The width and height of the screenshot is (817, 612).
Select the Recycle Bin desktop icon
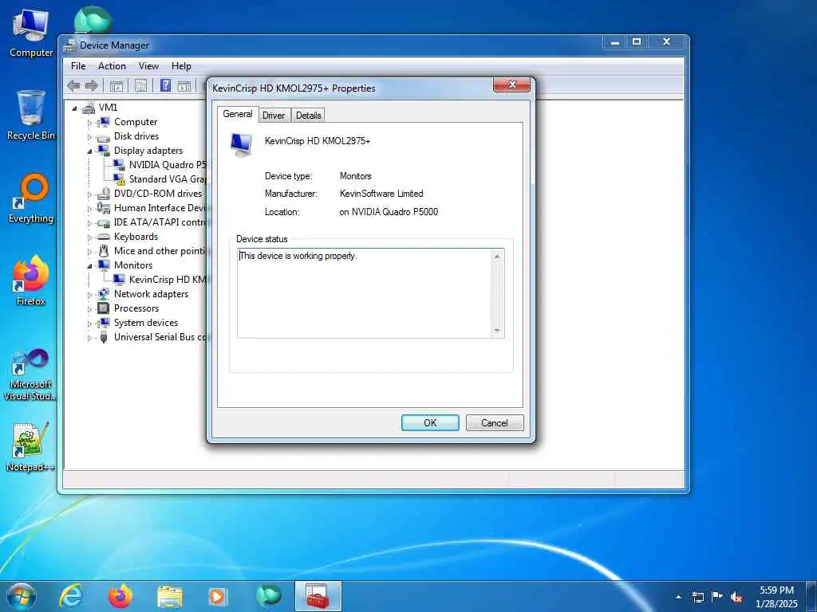coord(31,115)
